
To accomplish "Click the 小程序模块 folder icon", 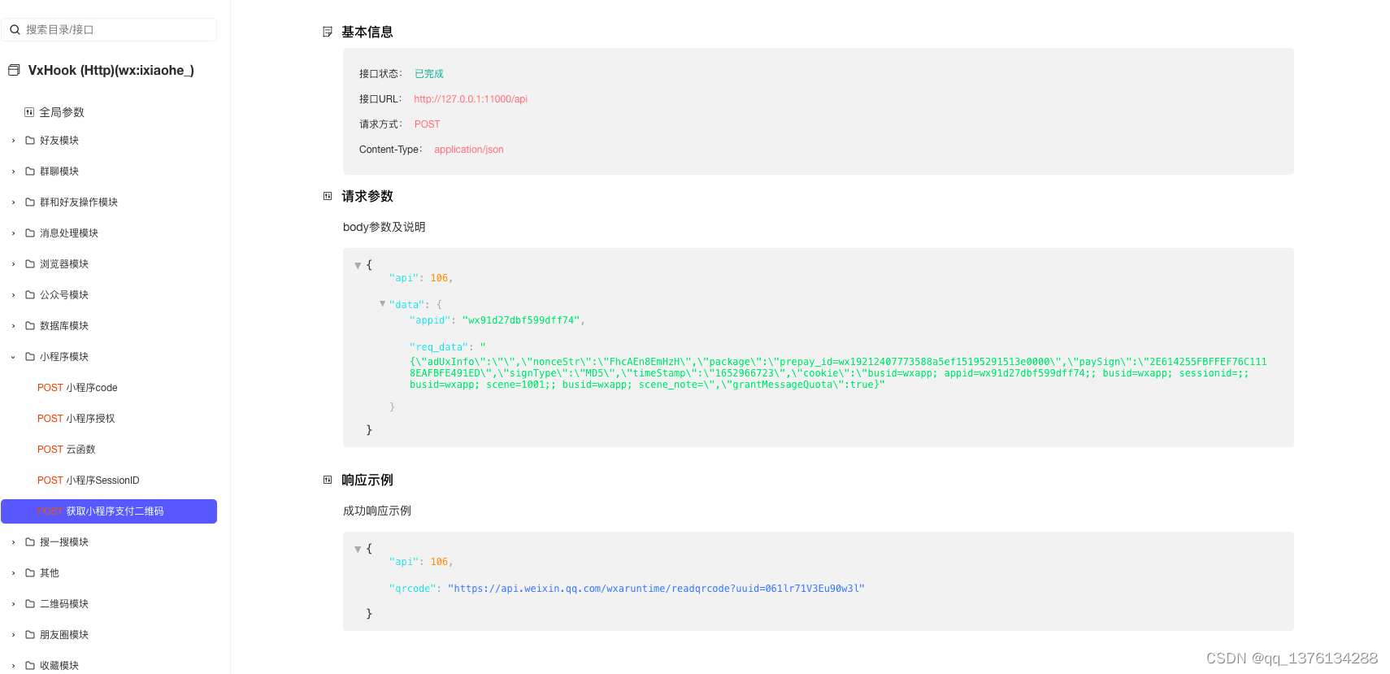I will tap(30, 357).
